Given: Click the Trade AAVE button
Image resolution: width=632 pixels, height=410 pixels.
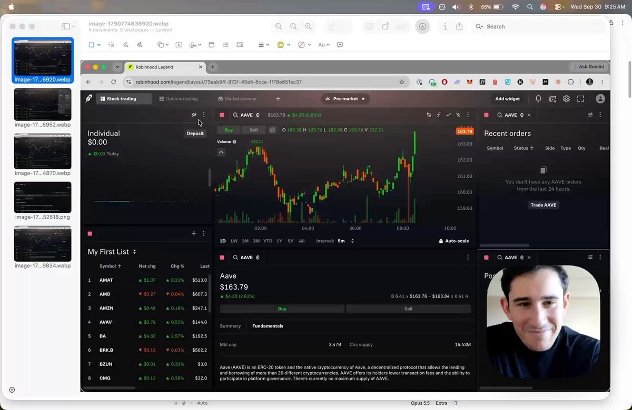Looking at the screenshot, I should click(x=544, y=205).
